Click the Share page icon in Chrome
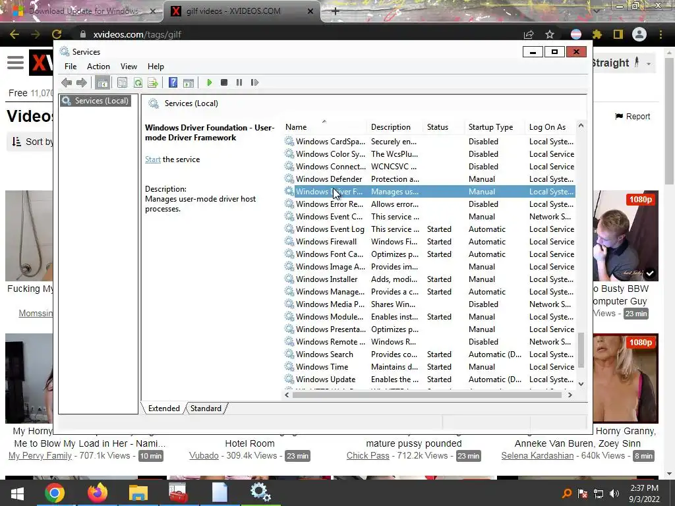Image resolution: width=675 pixels, height=506 pixels. tap(529, 34)
